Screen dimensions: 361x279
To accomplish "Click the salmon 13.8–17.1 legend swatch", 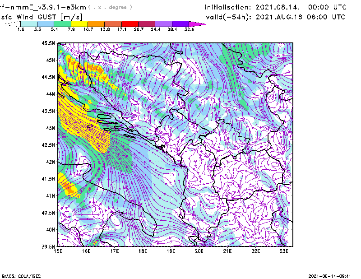I will (x=113, y=24).
